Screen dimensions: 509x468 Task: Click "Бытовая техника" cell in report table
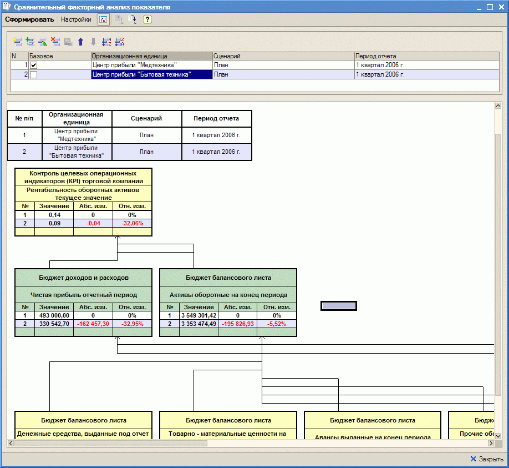pos(77,152)
